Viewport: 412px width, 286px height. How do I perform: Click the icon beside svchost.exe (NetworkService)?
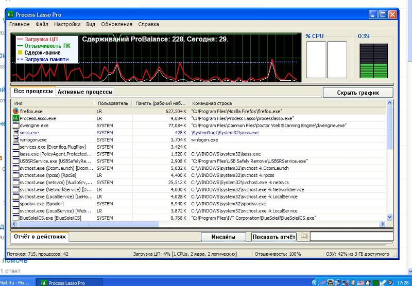(16, 189)
